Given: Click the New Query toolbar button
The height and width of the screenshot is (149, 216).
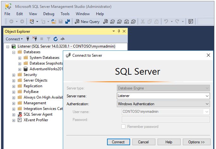Looking at the screenshot, I should click(87, 22).
